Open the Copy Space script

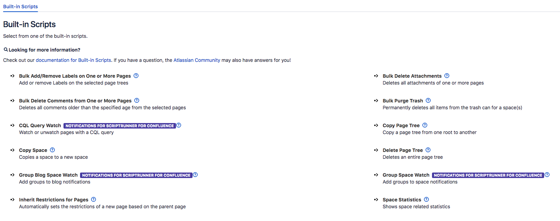33,150
